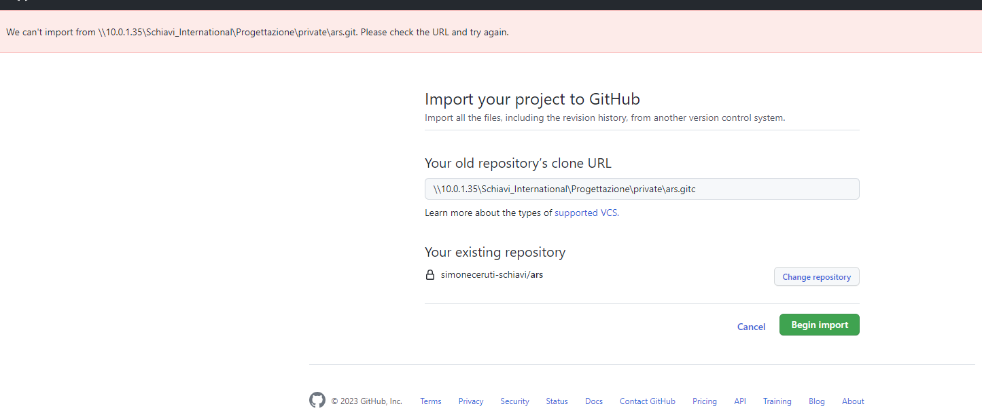Viewport: 982px width, 419px height.
Task: Open the Blog footer link
Action: click(817, 401)
